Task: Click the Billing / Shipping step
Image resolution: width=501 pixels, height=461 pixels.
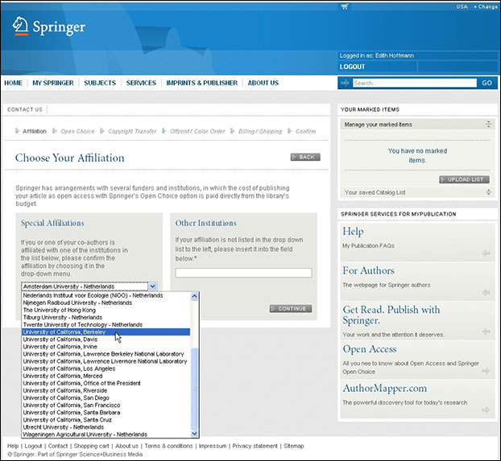Action: 260,131
